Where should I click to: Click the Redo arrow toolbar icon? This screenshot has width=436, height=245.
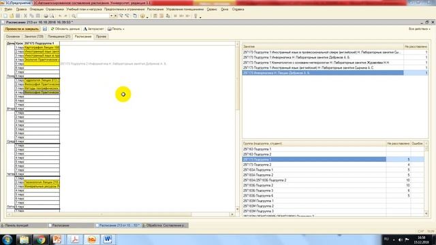pyautogui.click(x=66, y=16)
